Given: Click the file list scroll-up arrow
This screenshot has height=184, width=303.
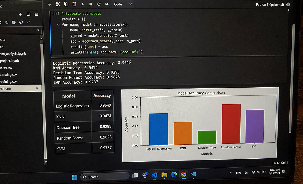Looking at the screenshot, I should click(41, 39).
